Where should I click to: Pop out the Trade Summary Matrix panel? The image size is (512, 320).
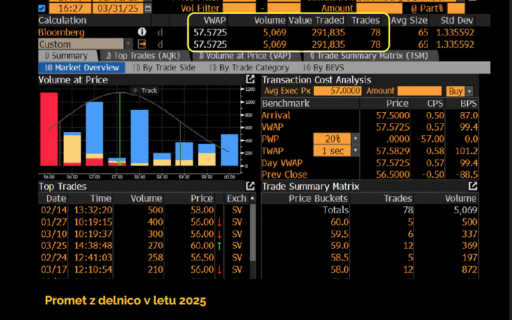point(472,186)
